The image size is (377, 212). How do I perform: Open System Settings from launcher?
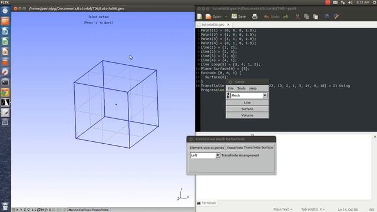[5, 72]
